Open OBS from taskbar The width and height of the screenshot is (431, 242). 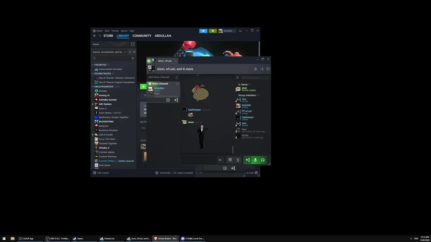point(57,239)
